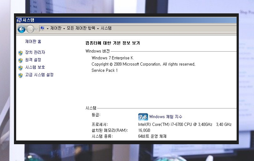
Task: Click Windows 7 Enterprise K text
Action: [x=112, y=58]
